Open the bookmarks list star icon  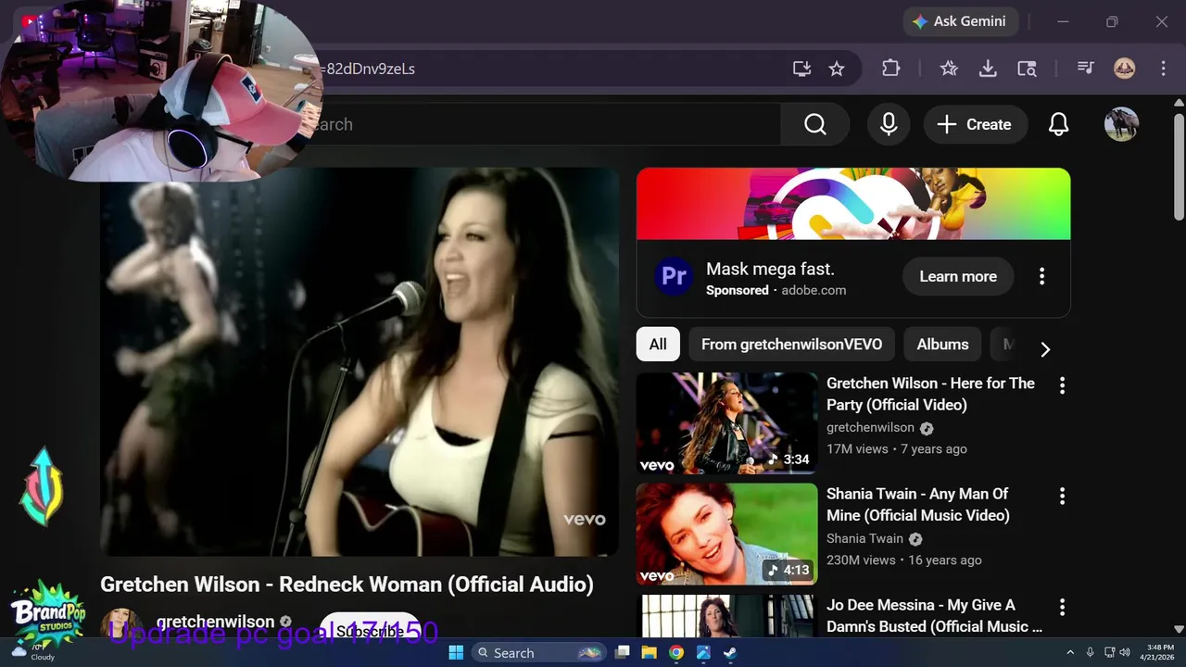coord(949,69)
